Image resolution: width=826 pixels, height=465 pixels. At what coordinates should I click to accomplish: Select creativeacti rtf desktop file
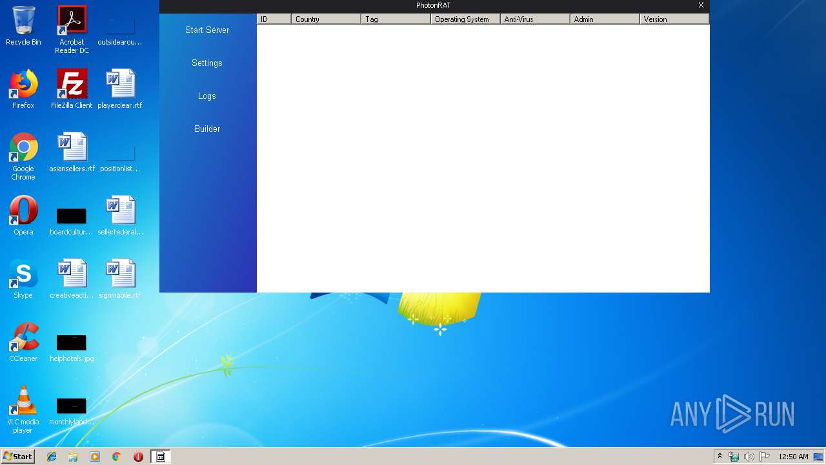(72, 279)
